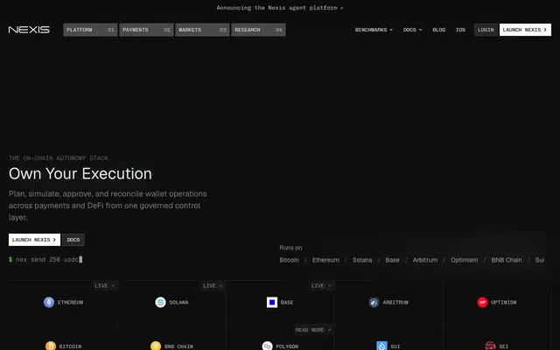
Task: Open the Payments 02 tab
Action: pos(146,30)
